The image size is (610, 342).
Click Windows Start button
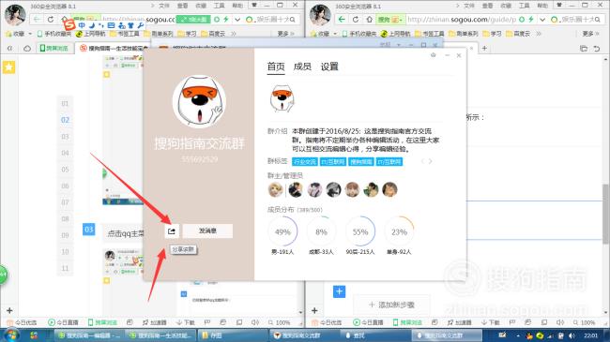(10, 335)
